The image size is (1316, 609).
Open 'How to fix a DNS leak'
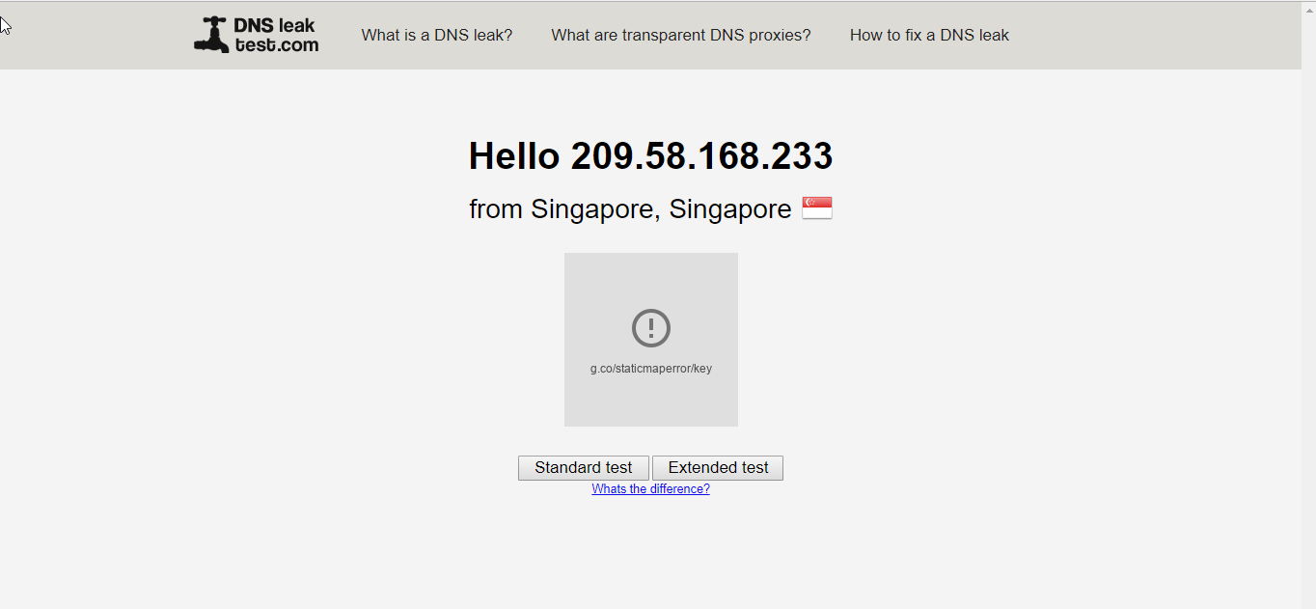(x=929, y=35)
